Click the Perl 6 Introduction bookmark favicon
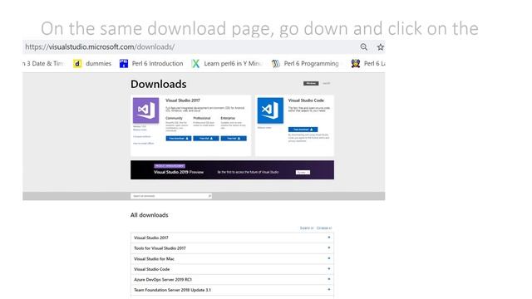This screenshot has width=532, height=299. pos(124,63)
